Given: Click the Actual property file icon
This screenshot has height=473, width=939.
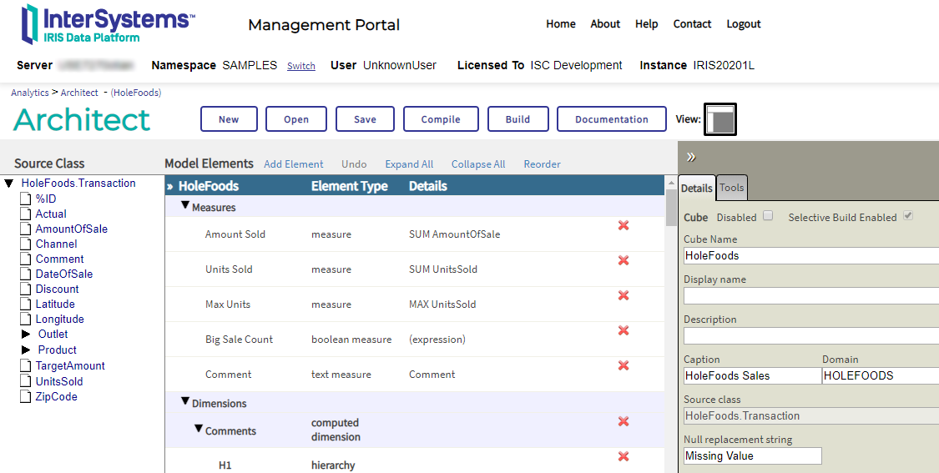Looking at the screenshot, I should pyautogui.click(x=25, y=214).
